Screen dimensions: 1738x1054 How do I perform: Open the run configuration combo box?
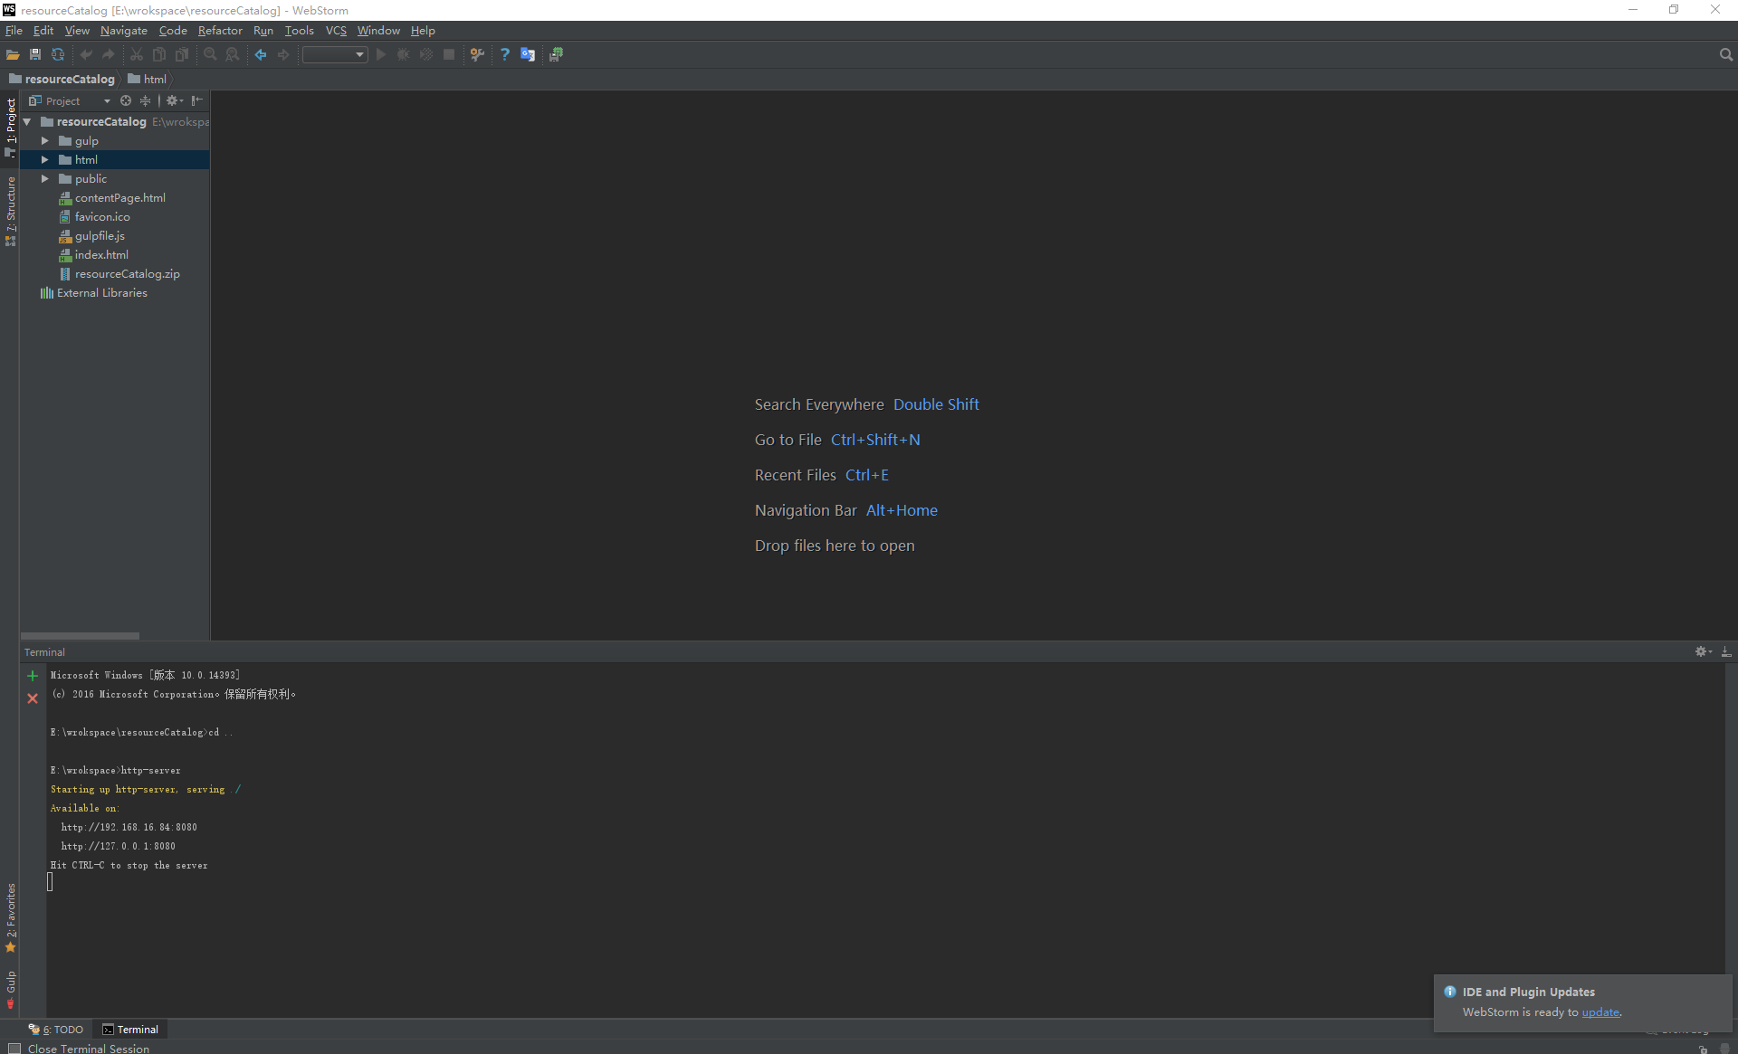point(334,54)
